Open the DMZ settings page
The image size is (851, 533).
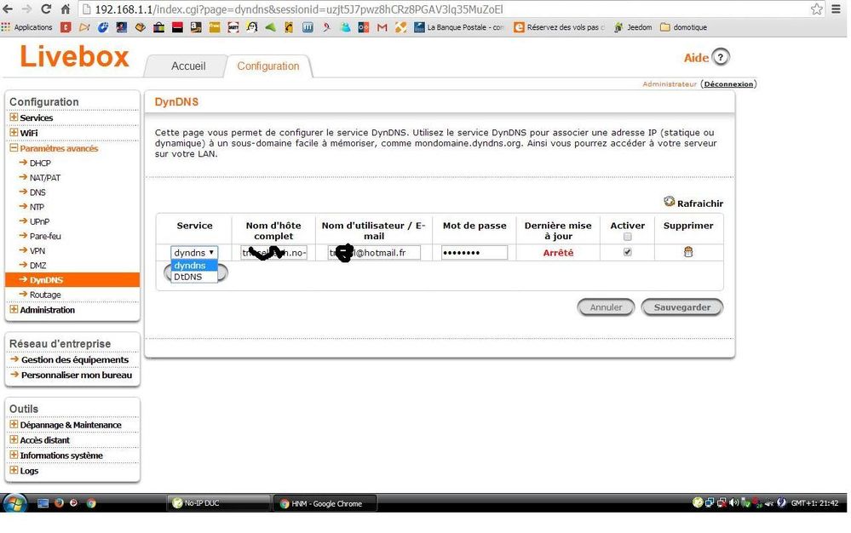[x=38, y=265]
